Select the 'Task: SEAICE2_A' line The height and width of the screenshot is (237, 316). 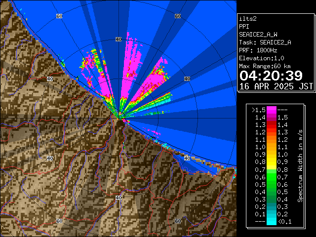(x=265, y=42)
